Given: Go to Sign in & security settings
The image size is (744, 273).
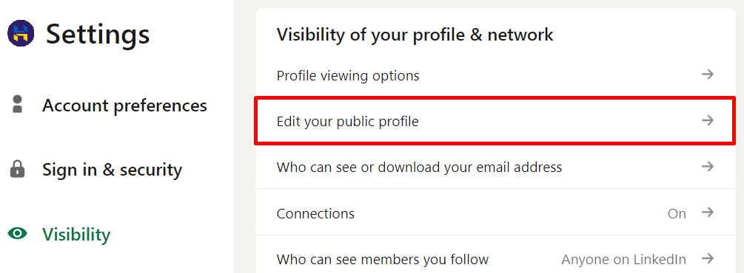Looking at the screenshot, I should [112, 170].
